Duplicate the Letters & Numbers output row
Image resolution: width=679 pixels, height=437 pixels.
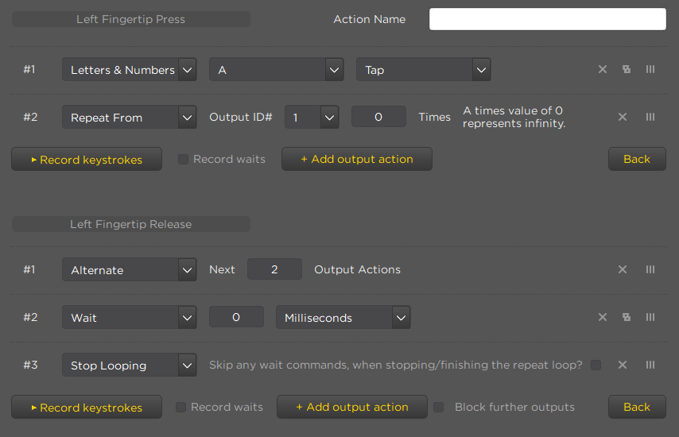[627, 69]
